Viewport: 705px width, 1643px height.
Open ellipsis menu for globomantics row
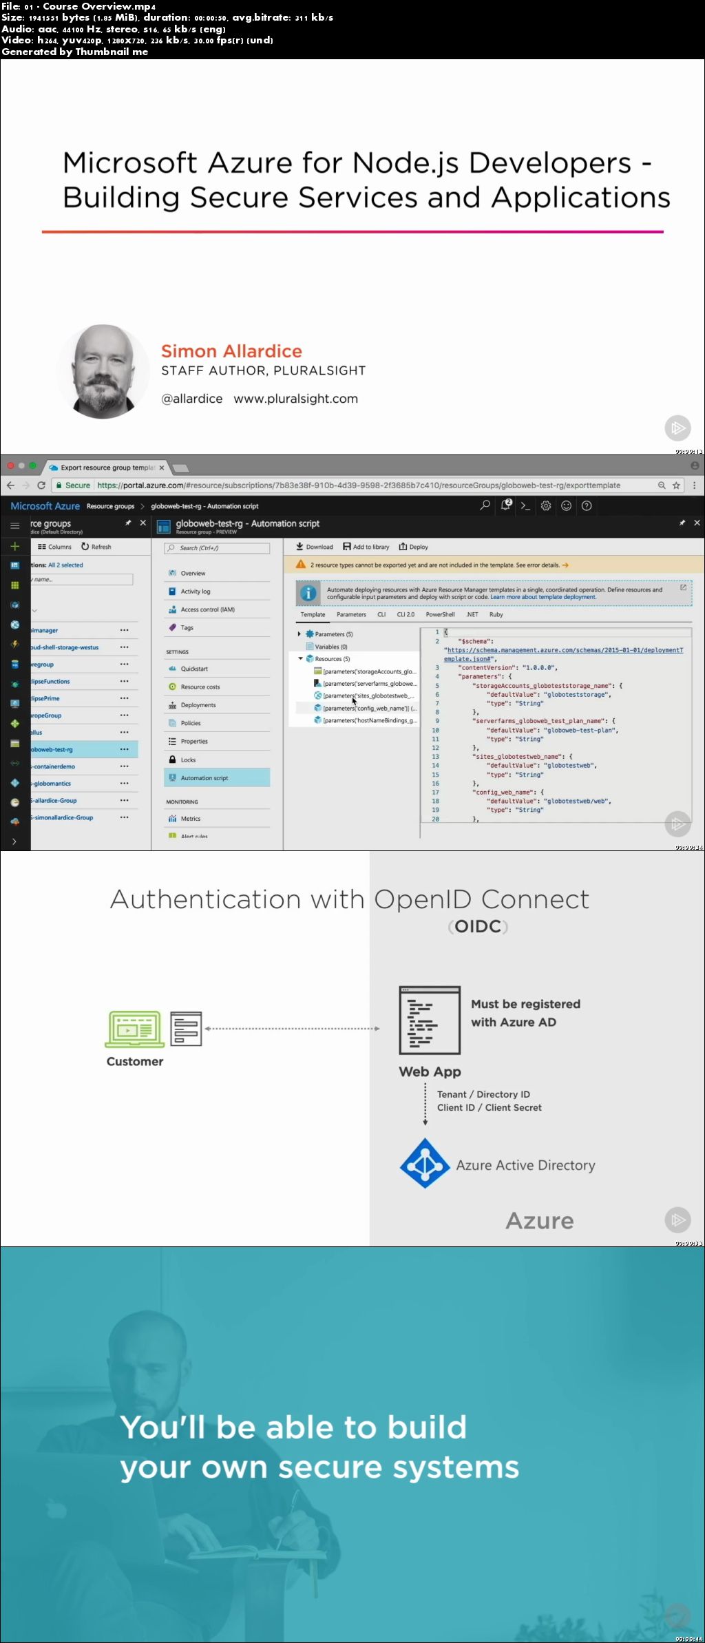124,783
